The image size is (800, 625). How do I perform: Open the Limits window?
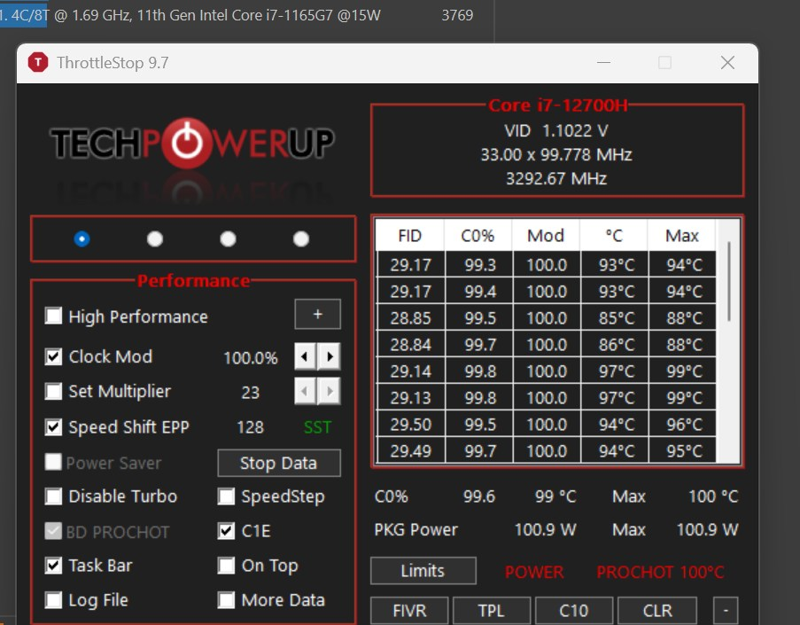423,570
